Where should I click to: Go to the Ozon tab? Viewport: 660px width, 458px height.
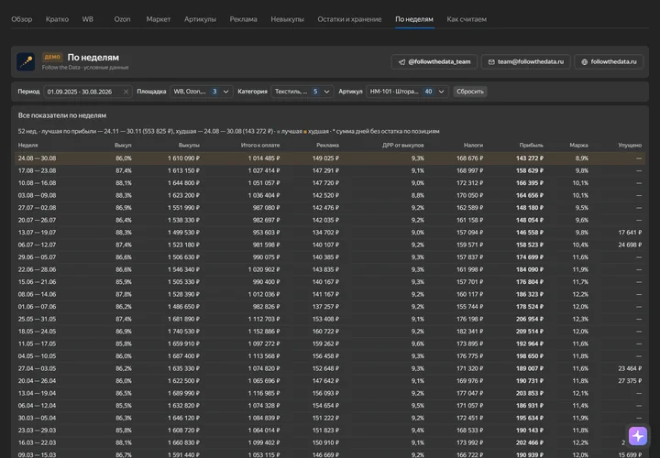click(x=122, y=19)
